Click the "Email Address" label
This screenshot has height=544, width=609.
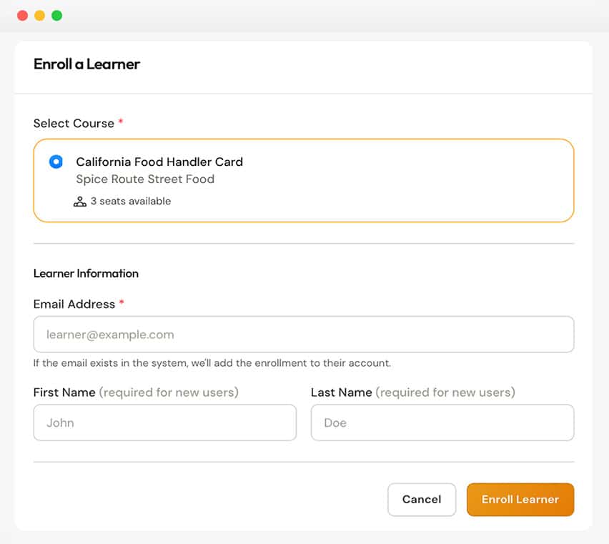pyautogui.click(x=74, y=304)
